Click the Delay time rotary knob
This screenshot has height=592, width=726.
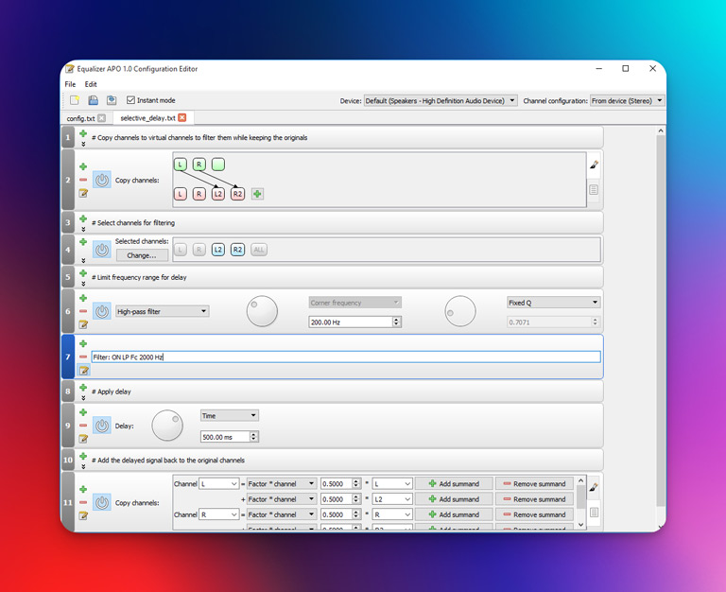pos(167,426)
